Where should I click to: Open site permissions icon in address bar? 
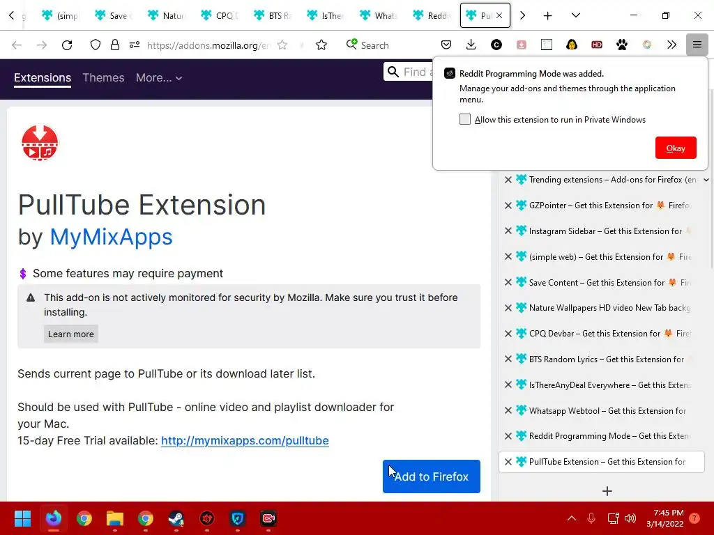point(135,45)
